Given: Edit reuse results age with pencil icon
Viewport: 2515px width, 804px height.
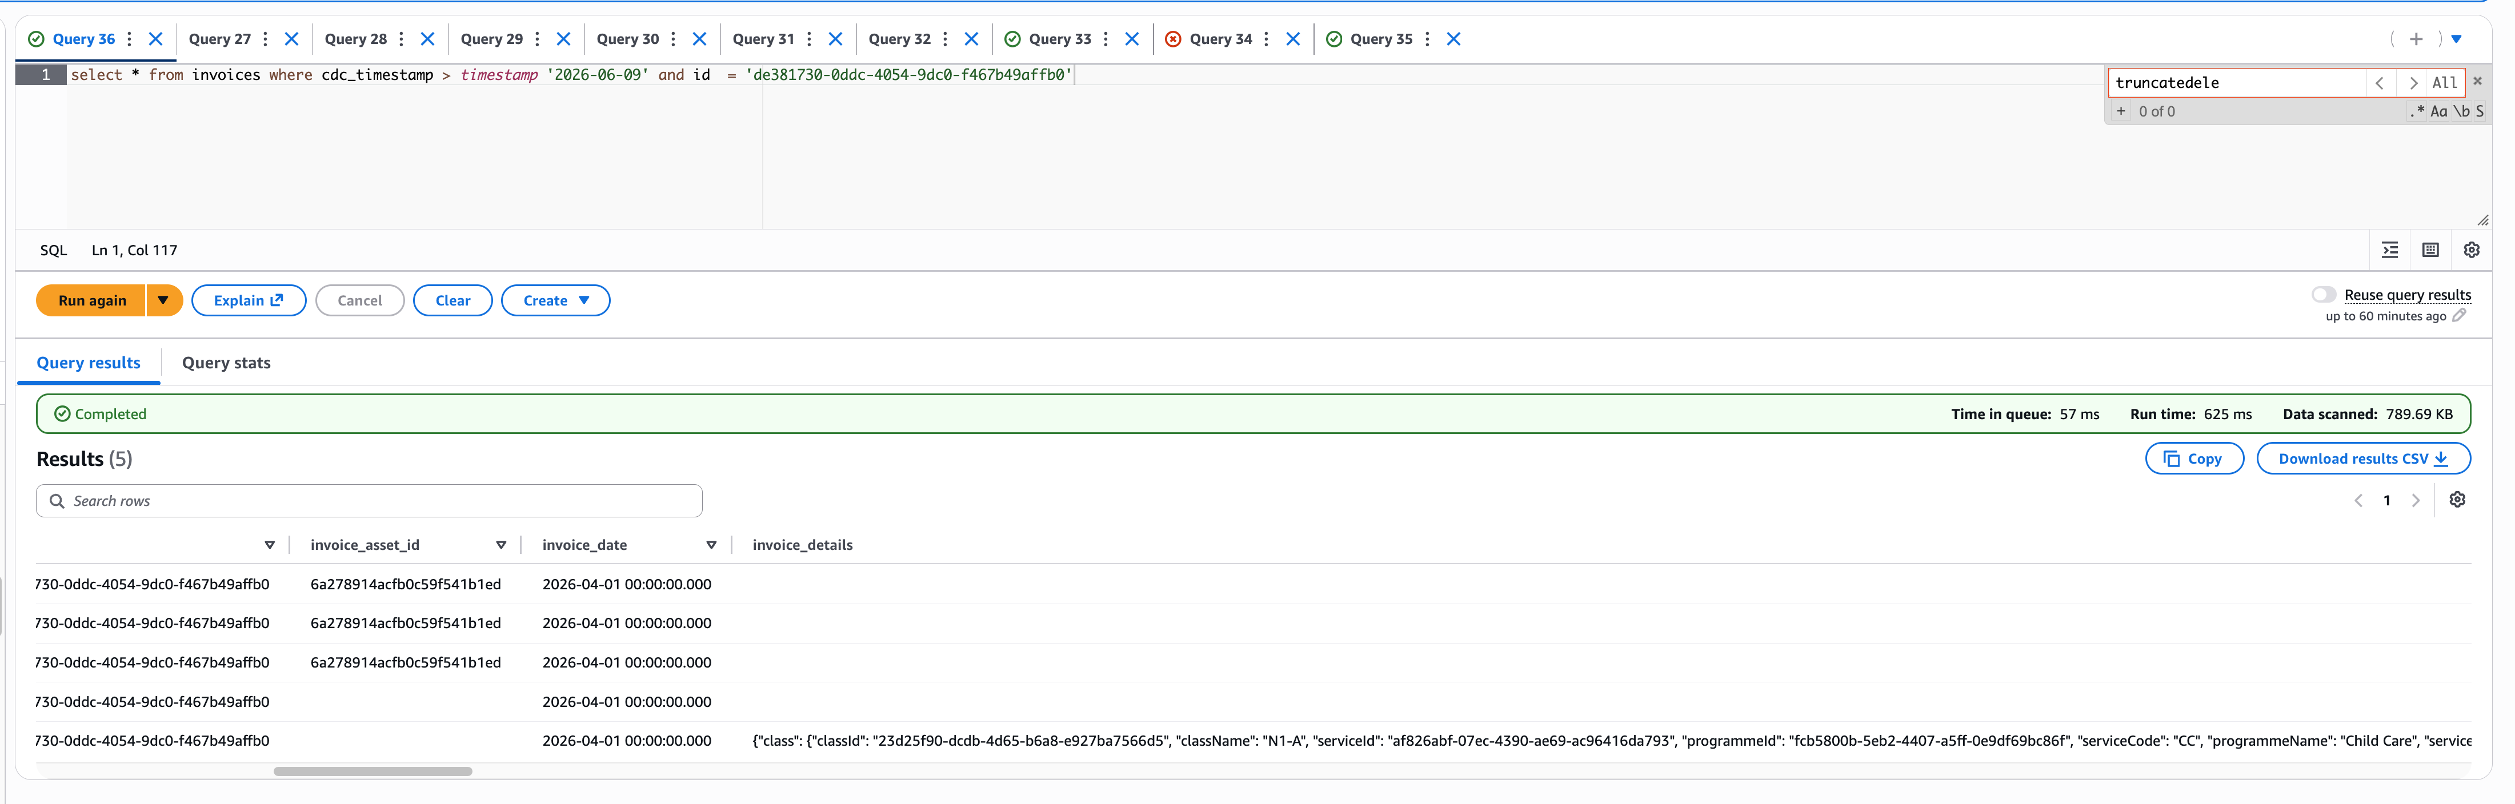Looking at the screenshot, I should click(2458, 315).
